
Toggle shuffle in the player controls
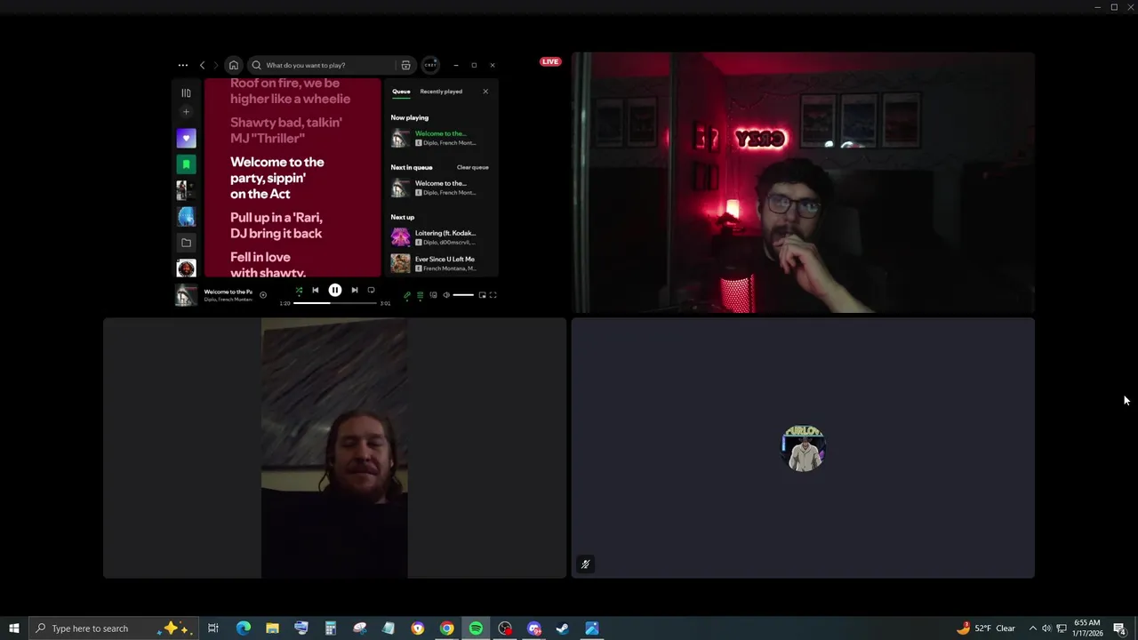[299, 290]
